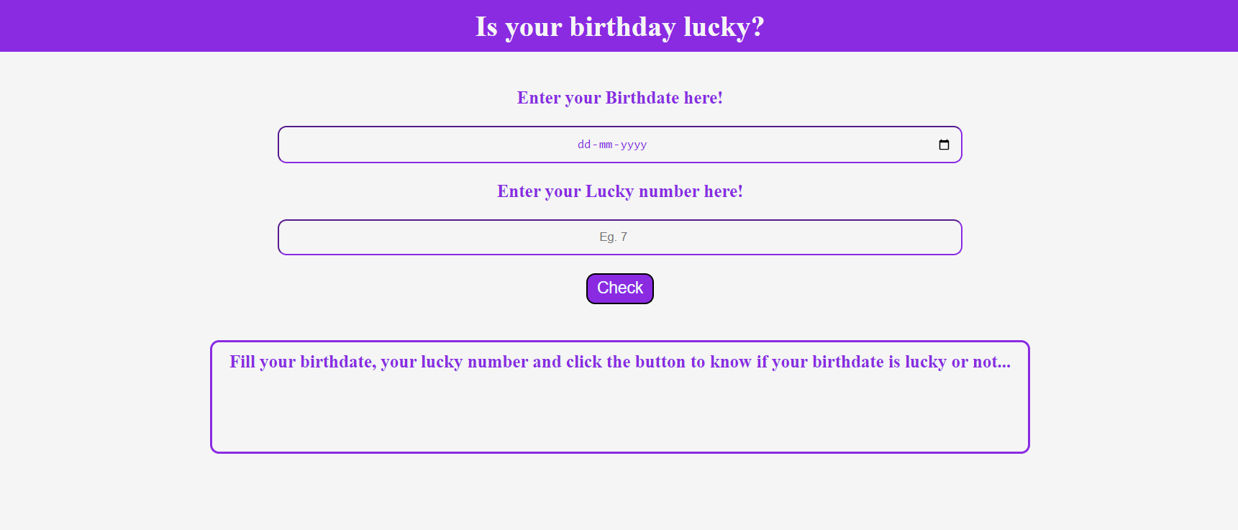The height and width of the screenshot is (530, 1238).
Task: Click the 'yyyy' year segment
Action: [x=634, y=144]
